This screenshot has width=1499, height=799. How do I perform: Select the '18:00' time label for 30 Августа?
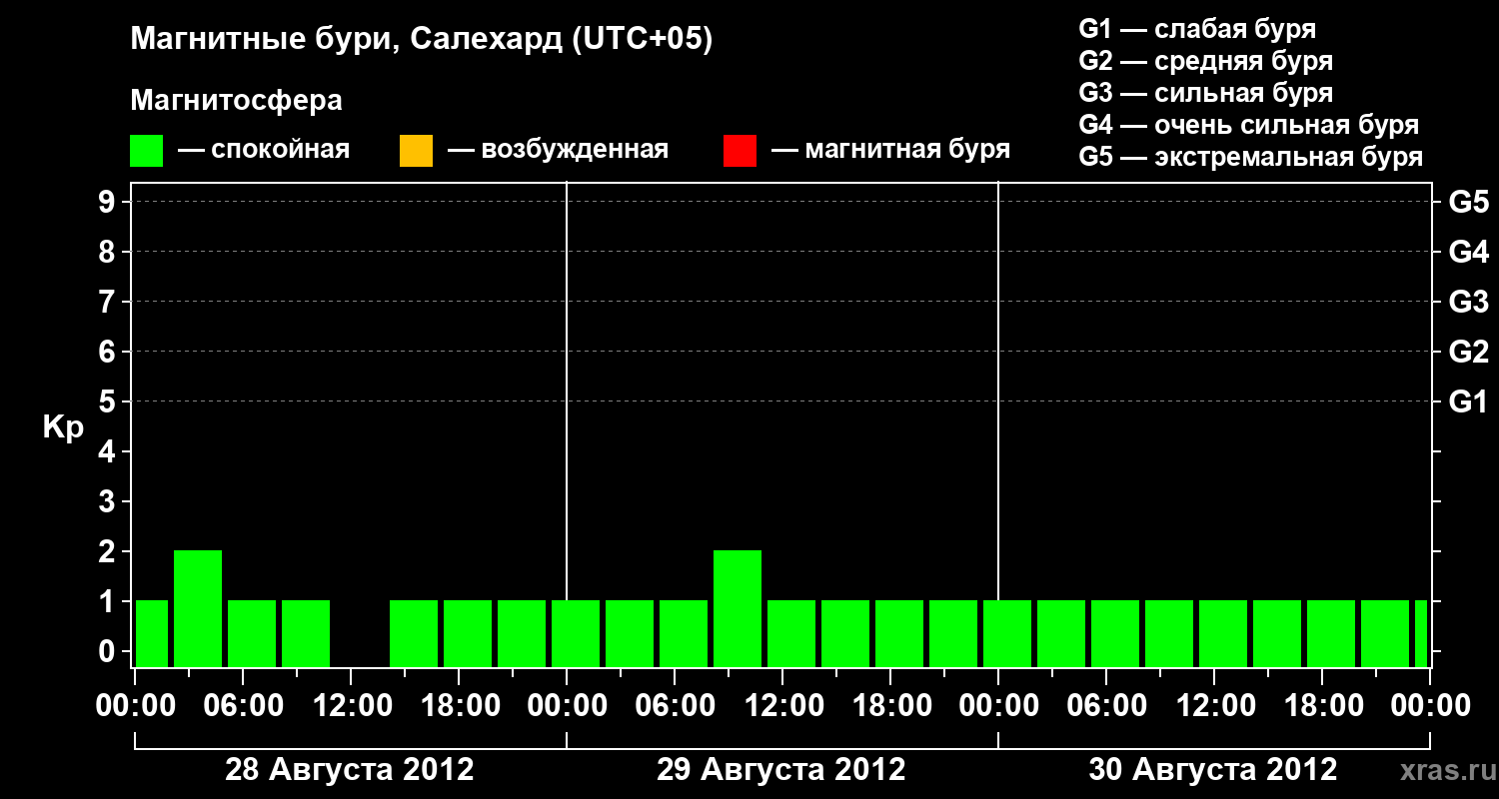point(1322,706)
